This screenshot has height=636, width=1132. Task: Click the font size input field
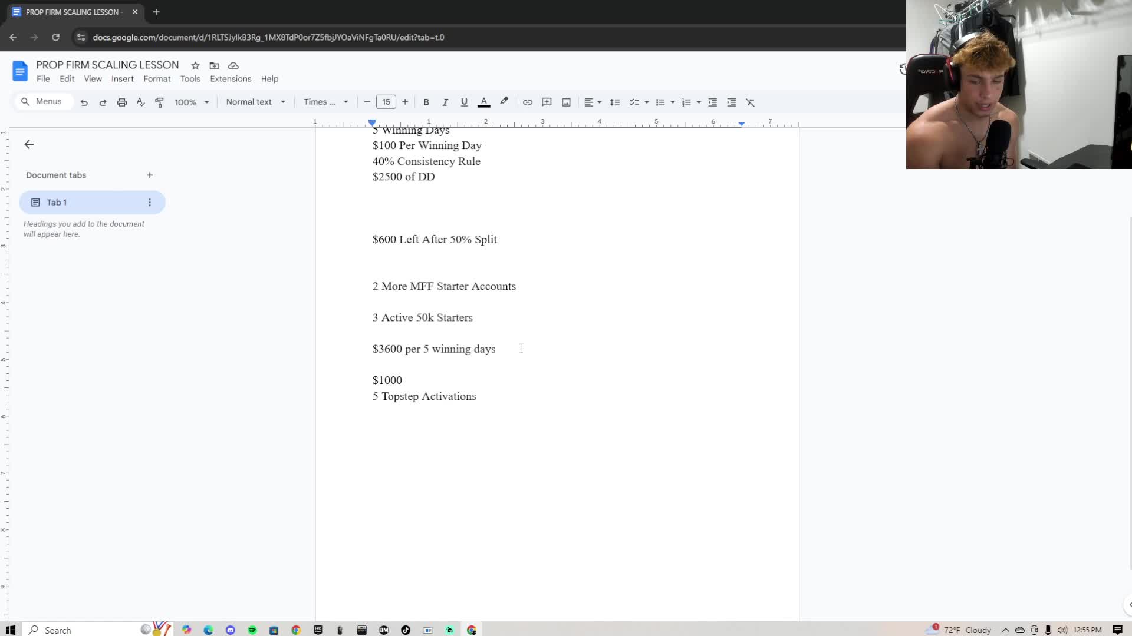tap(386, 102)
